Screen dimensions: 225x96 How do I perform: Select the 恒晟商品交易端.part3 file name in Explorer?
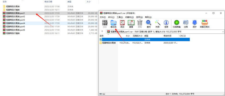point(15,20)
